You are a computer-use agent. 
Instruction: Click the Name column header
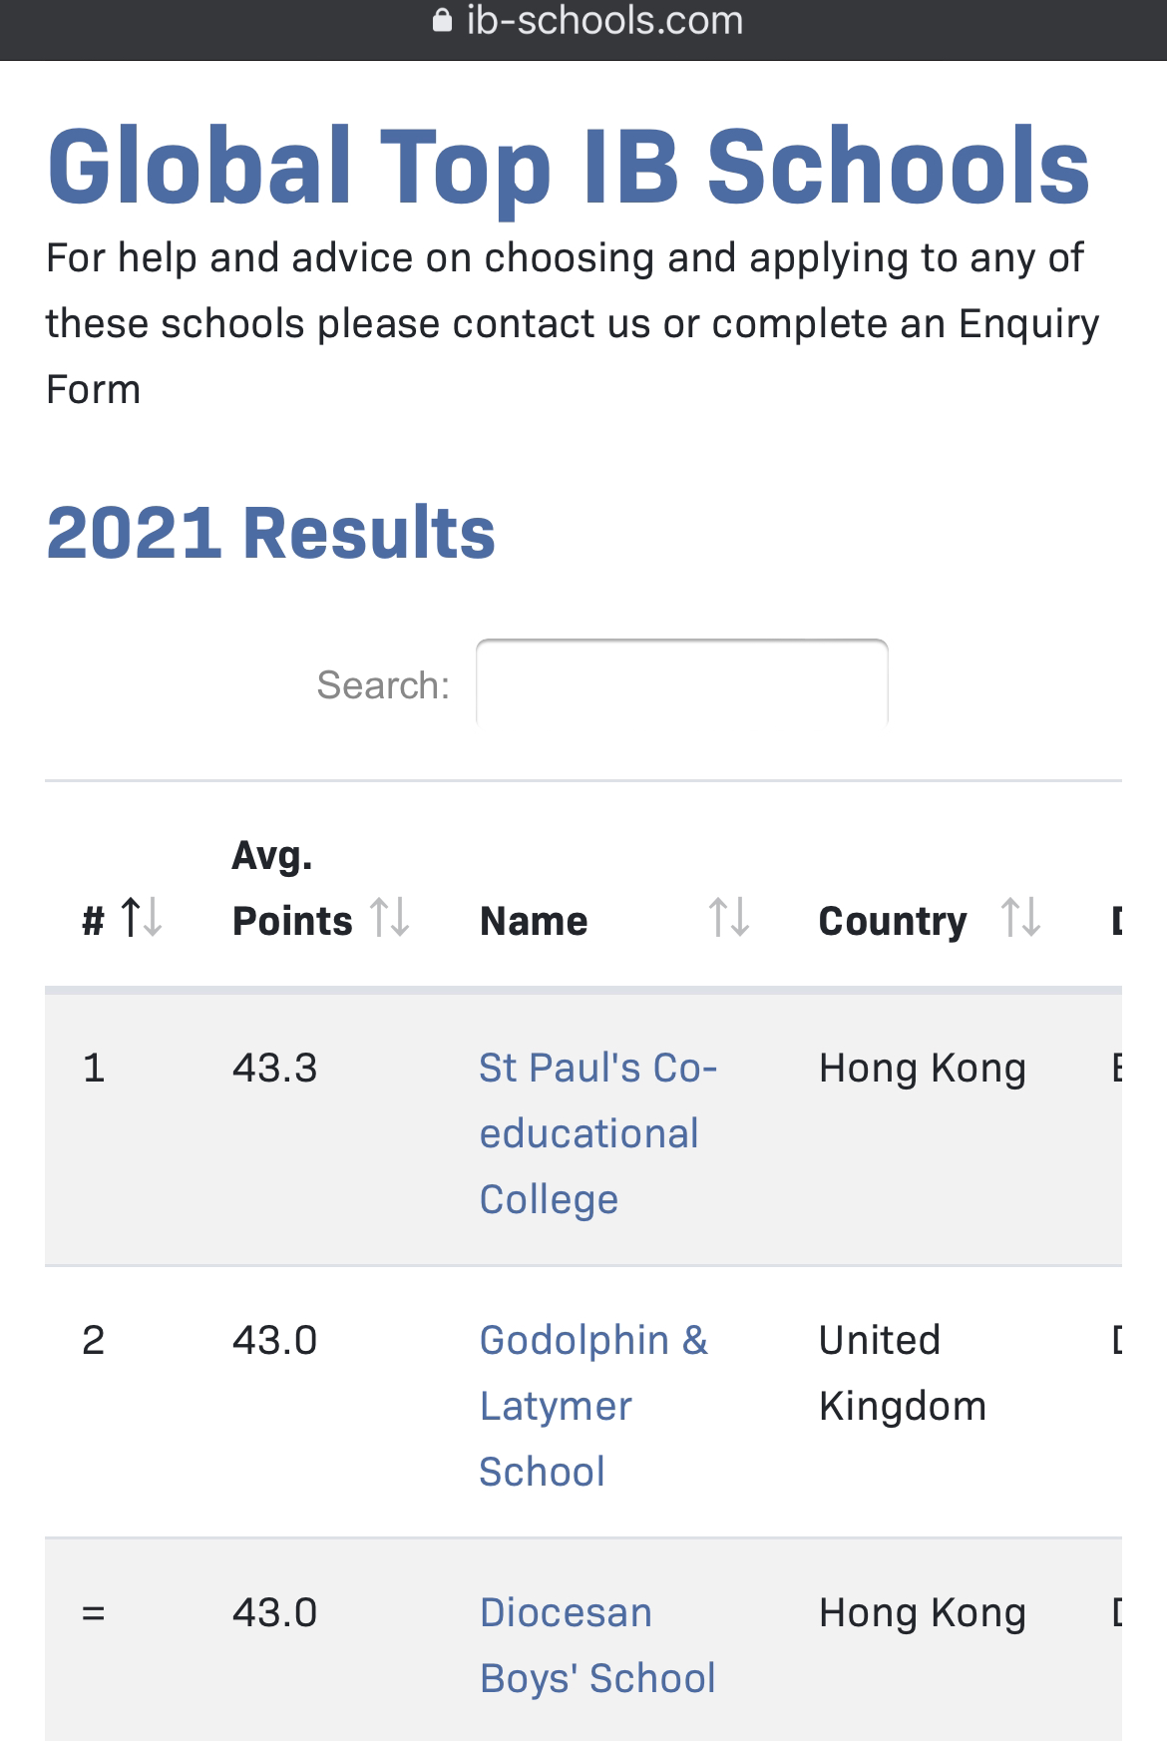(x=534, y=921)
